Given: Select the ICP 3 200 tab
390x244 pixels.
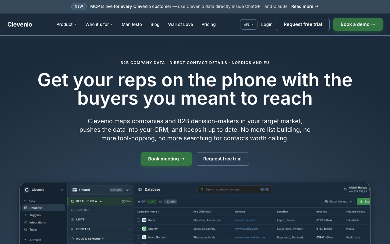Looking at the screenshot, I should pos(147,202).
